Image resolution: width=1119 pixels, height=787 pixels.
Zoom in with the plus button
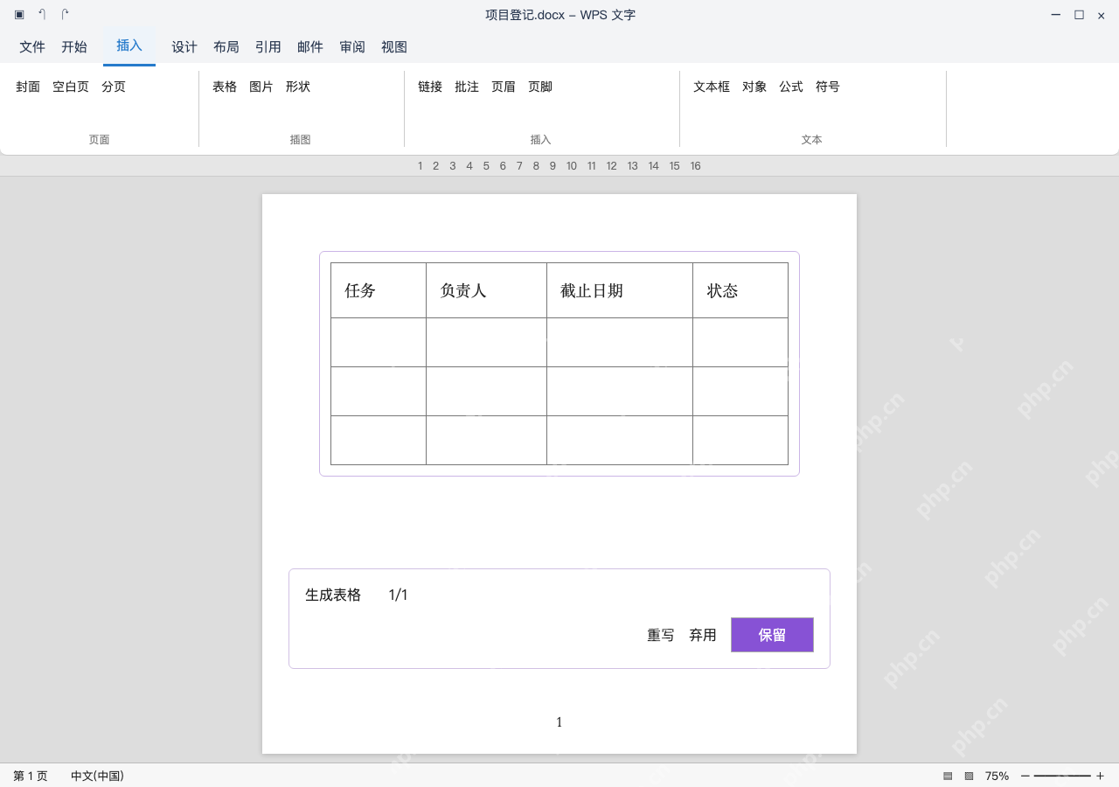(1100, 776)
